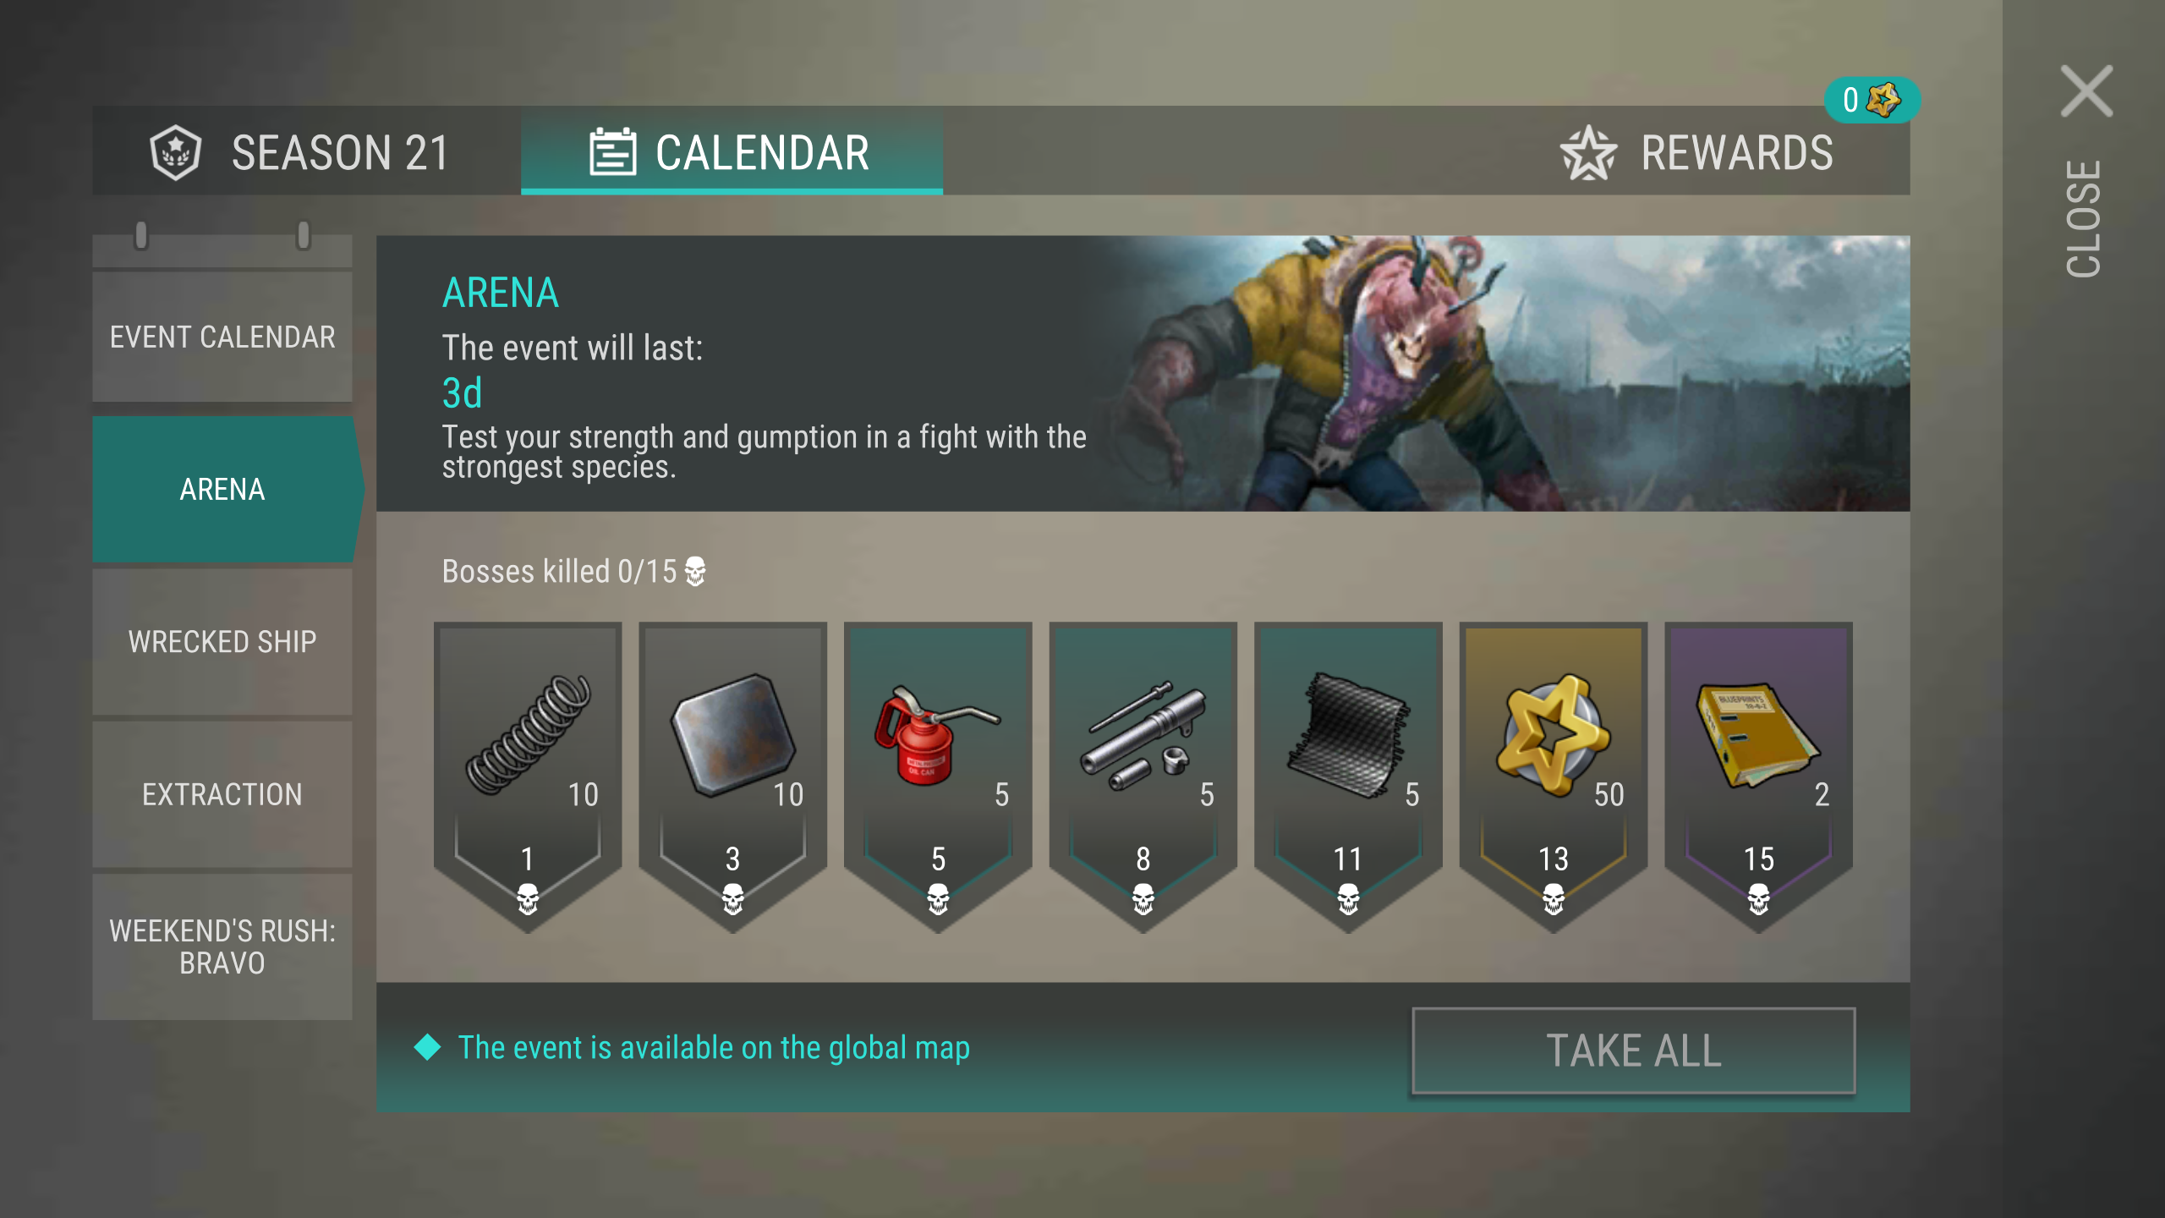Select the carbon fabric reward icon

(x=1348, y=734)
